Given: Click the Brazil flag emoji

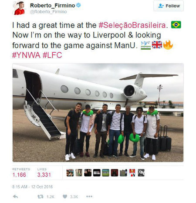Looking at the screenshot, I should (x=176, y=25).
